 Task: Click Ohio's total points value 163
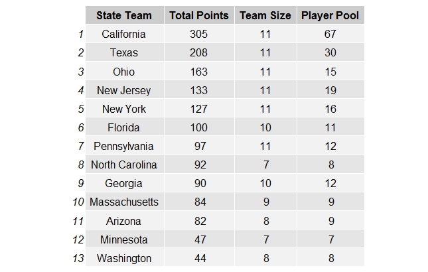click(199, 72)
